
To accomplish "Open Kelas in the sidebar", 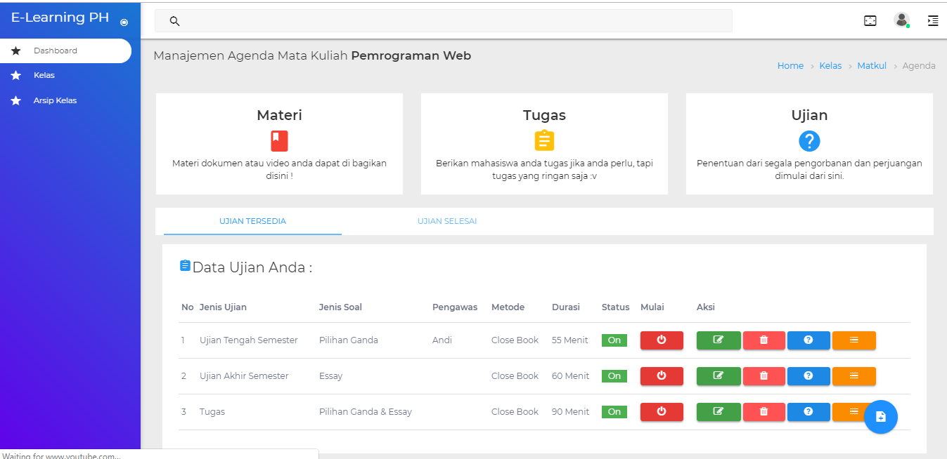I will click(x=44, y=75).
